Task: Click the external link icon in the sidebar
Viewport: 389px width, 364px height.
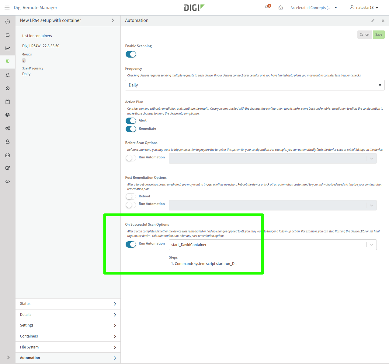Action: click(8, 168)
